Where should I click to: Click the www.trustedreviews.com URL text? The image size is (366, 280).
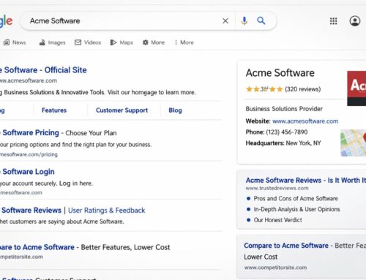277,189
